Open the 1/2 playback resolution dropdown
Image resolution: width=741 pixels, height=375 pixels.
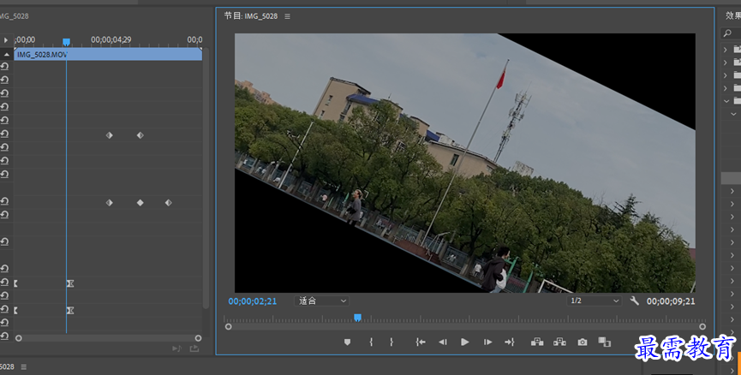click(594, 301)
